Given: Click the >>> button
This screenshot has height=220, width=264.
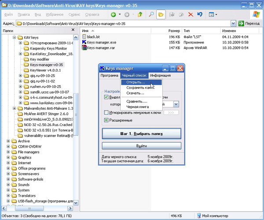Looking at the screenshot, I should pyautogui.click(x=171, y=112).
